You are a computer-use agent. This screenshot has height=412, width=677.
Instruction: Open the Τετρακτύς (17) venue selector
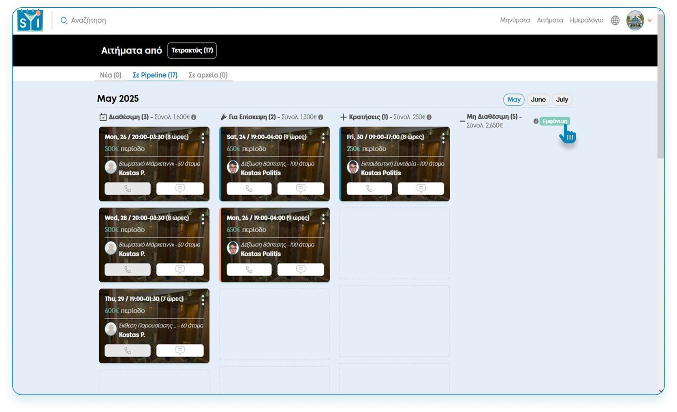(192, 51)
